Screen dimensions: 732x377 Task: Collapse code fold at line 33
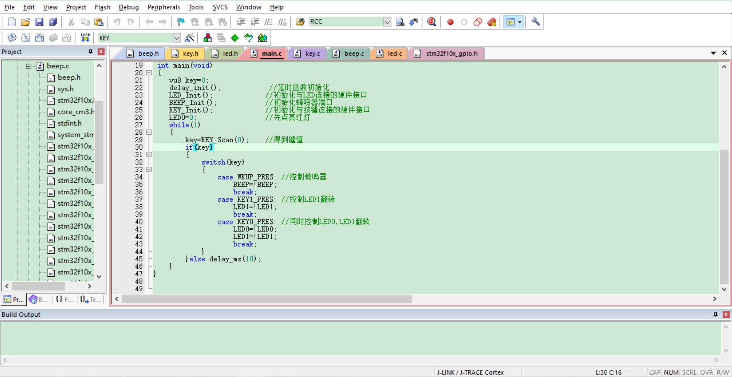[149, 169]
